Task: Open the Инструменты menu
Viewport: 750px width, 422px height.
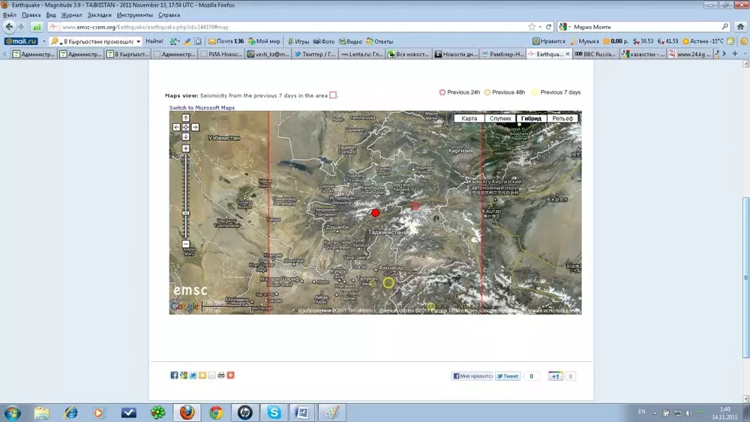Action: click(x=134, y=15)
